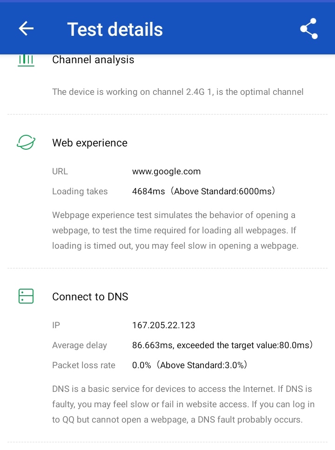Tap the www.google.com URL value
Viewport: 335px width, 450px height.
167,172
